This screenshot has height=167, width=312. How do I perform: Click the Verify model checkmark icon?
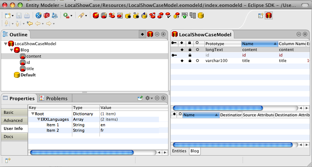coord(168,15)
